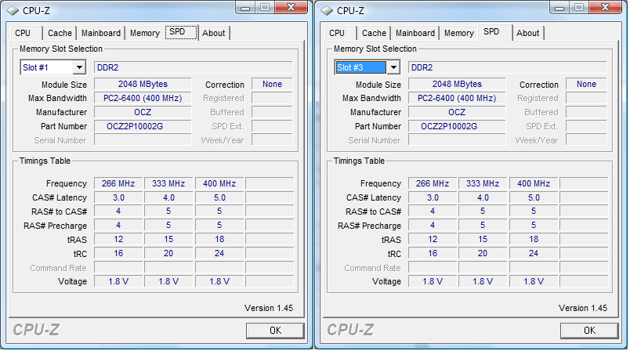
Task: Click CAS# Latency 5.0 in Slot #3 window
Action: coord(534,197)
